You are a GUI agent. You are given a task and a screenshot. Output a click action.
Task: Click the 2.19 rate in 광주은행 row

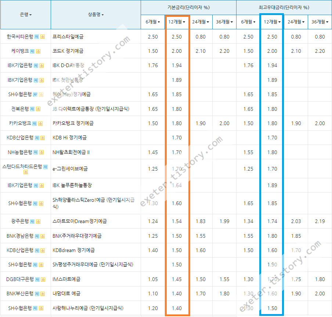click(320, 221)
